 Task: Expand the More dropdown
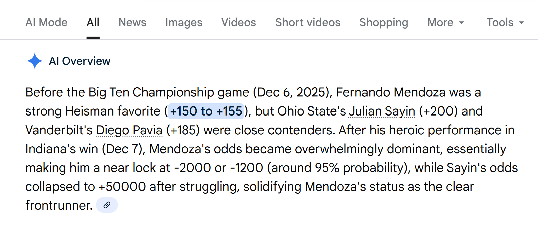pos(445,22)
